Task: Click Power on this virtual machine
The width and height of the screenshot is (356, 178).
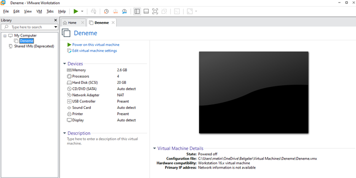Action: pyautogui.click(x=96, y=45)
